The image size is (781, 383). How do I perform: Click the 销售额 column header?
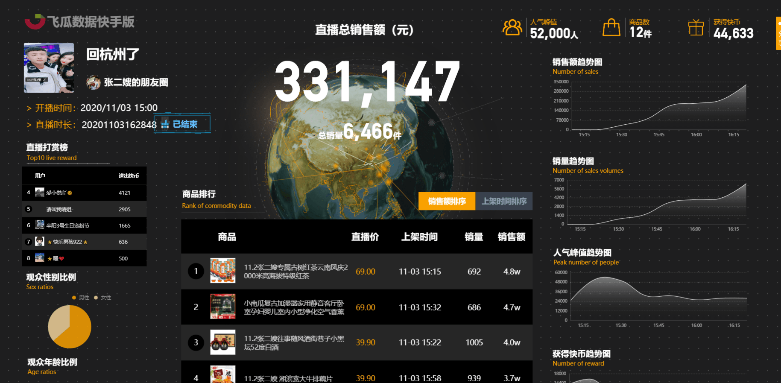[511, 237]
